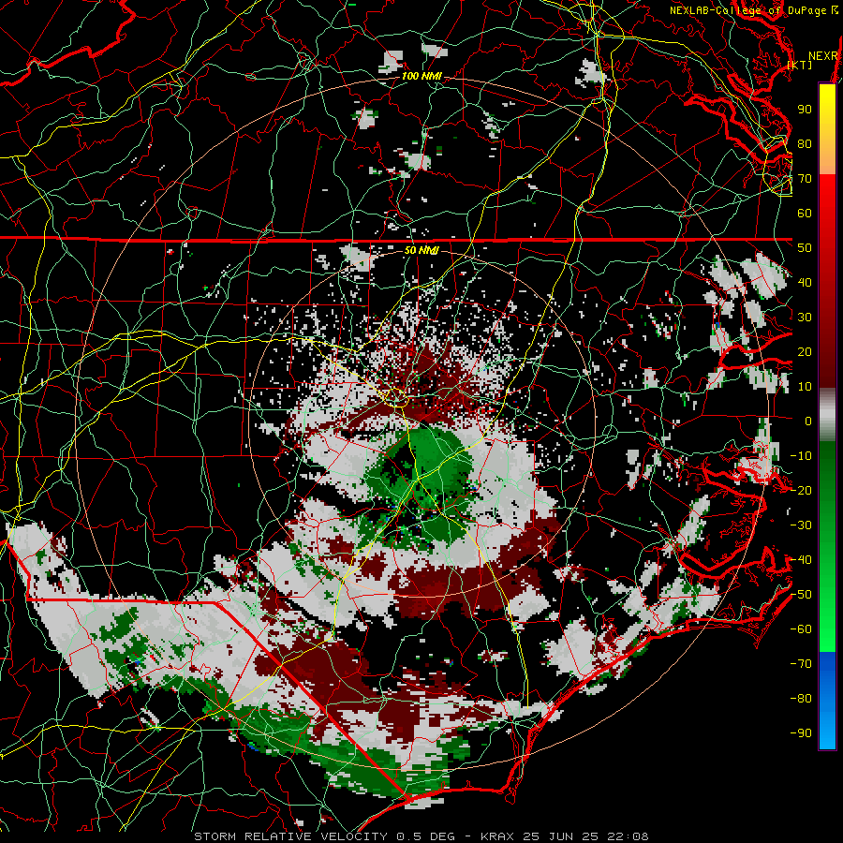Click the NEXR label near top right

click(x=823, y=56)
